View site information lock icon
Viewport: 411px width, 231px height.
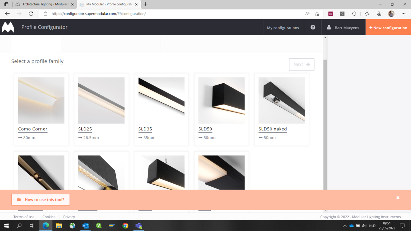tap(45, 14)
